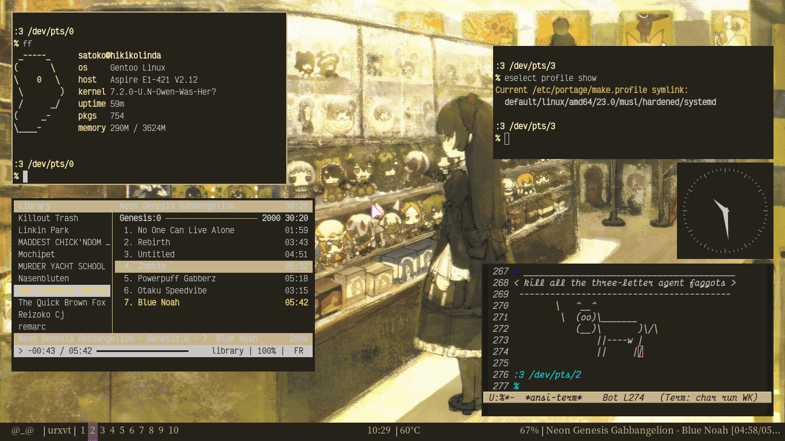Select Nasenbluten in the music library
This screenshot has width=785, height=441.
click(44, 278)
